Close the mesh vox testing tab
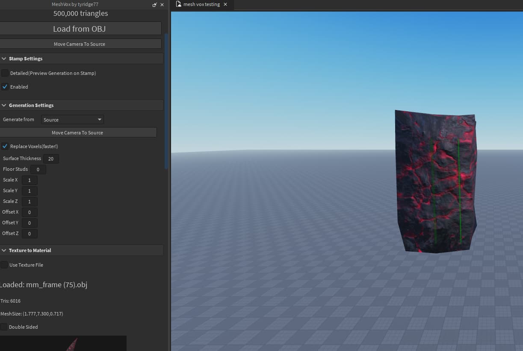523x351 pixels. pos(225,5)
